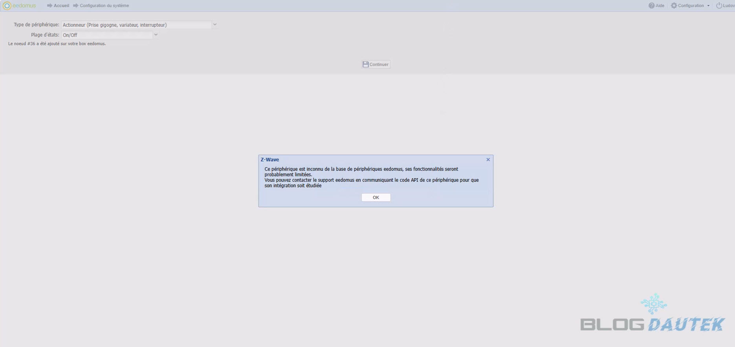The height and width of the screenshot is (347, 735).
Task: Go to Accueil in the breadcrumb
Action: [x=61, y=5]
